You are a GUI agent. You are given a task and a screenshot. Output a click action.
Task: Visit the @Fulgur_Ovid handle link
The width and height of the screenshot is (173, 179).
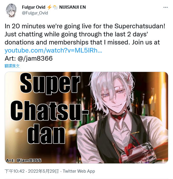click(35, 13)
